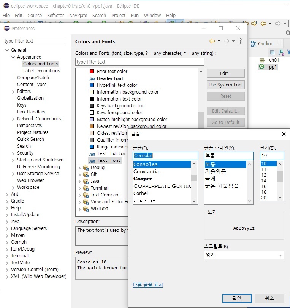Click the ch01 package icon in Outline

(262, 60)
